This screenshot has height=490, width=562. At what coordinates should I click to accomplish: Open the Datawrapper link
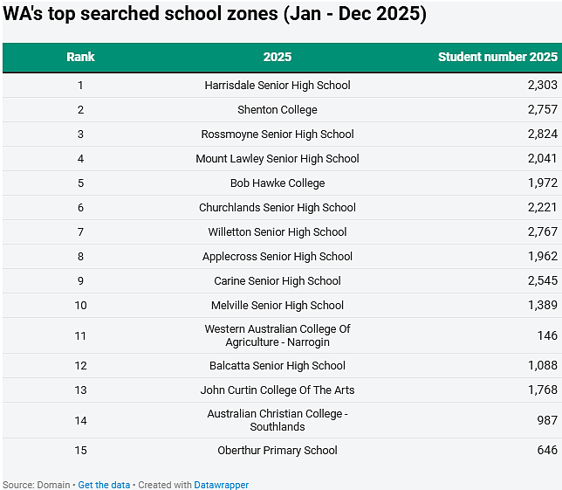click(221, 485)
